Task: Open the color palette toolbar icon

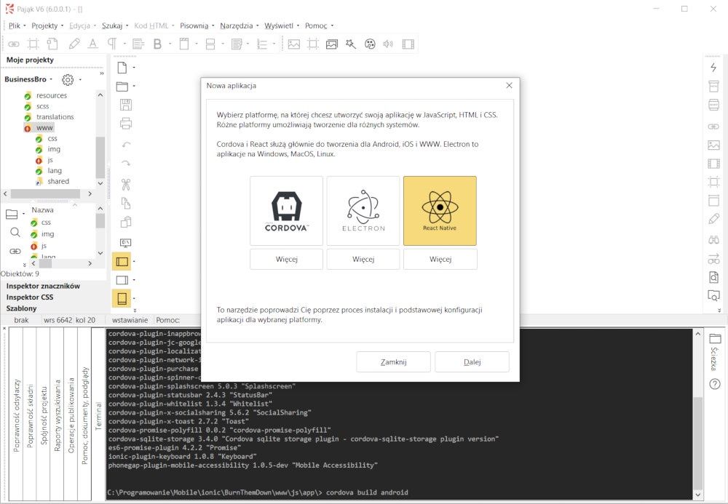Action: click(x=370, y=44)
